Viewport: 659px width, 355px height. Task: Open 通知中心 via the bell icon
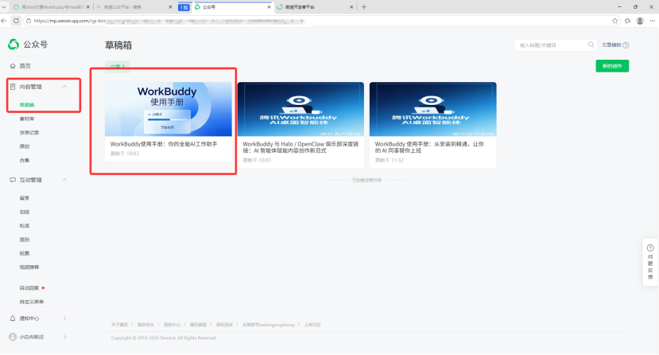click(13, 318)
